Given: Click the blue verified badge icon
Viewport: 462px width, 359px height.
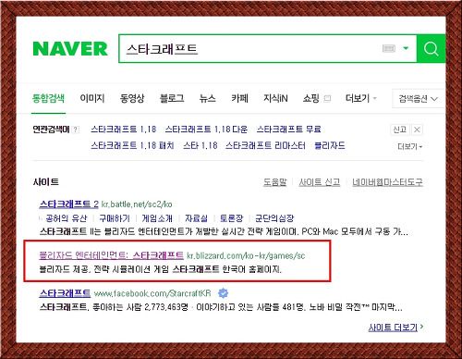Looking at the screenshot, I should tap(223, 293).
